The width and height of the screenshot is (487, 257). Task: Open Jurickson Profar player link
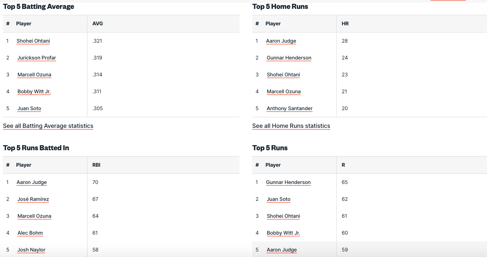(x=37, y=58)
